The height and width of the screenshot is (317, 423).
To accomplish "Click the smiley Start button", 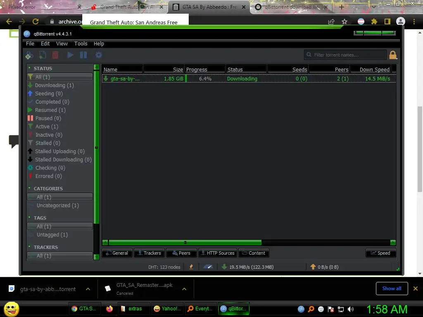I will [x=11, y=309].
